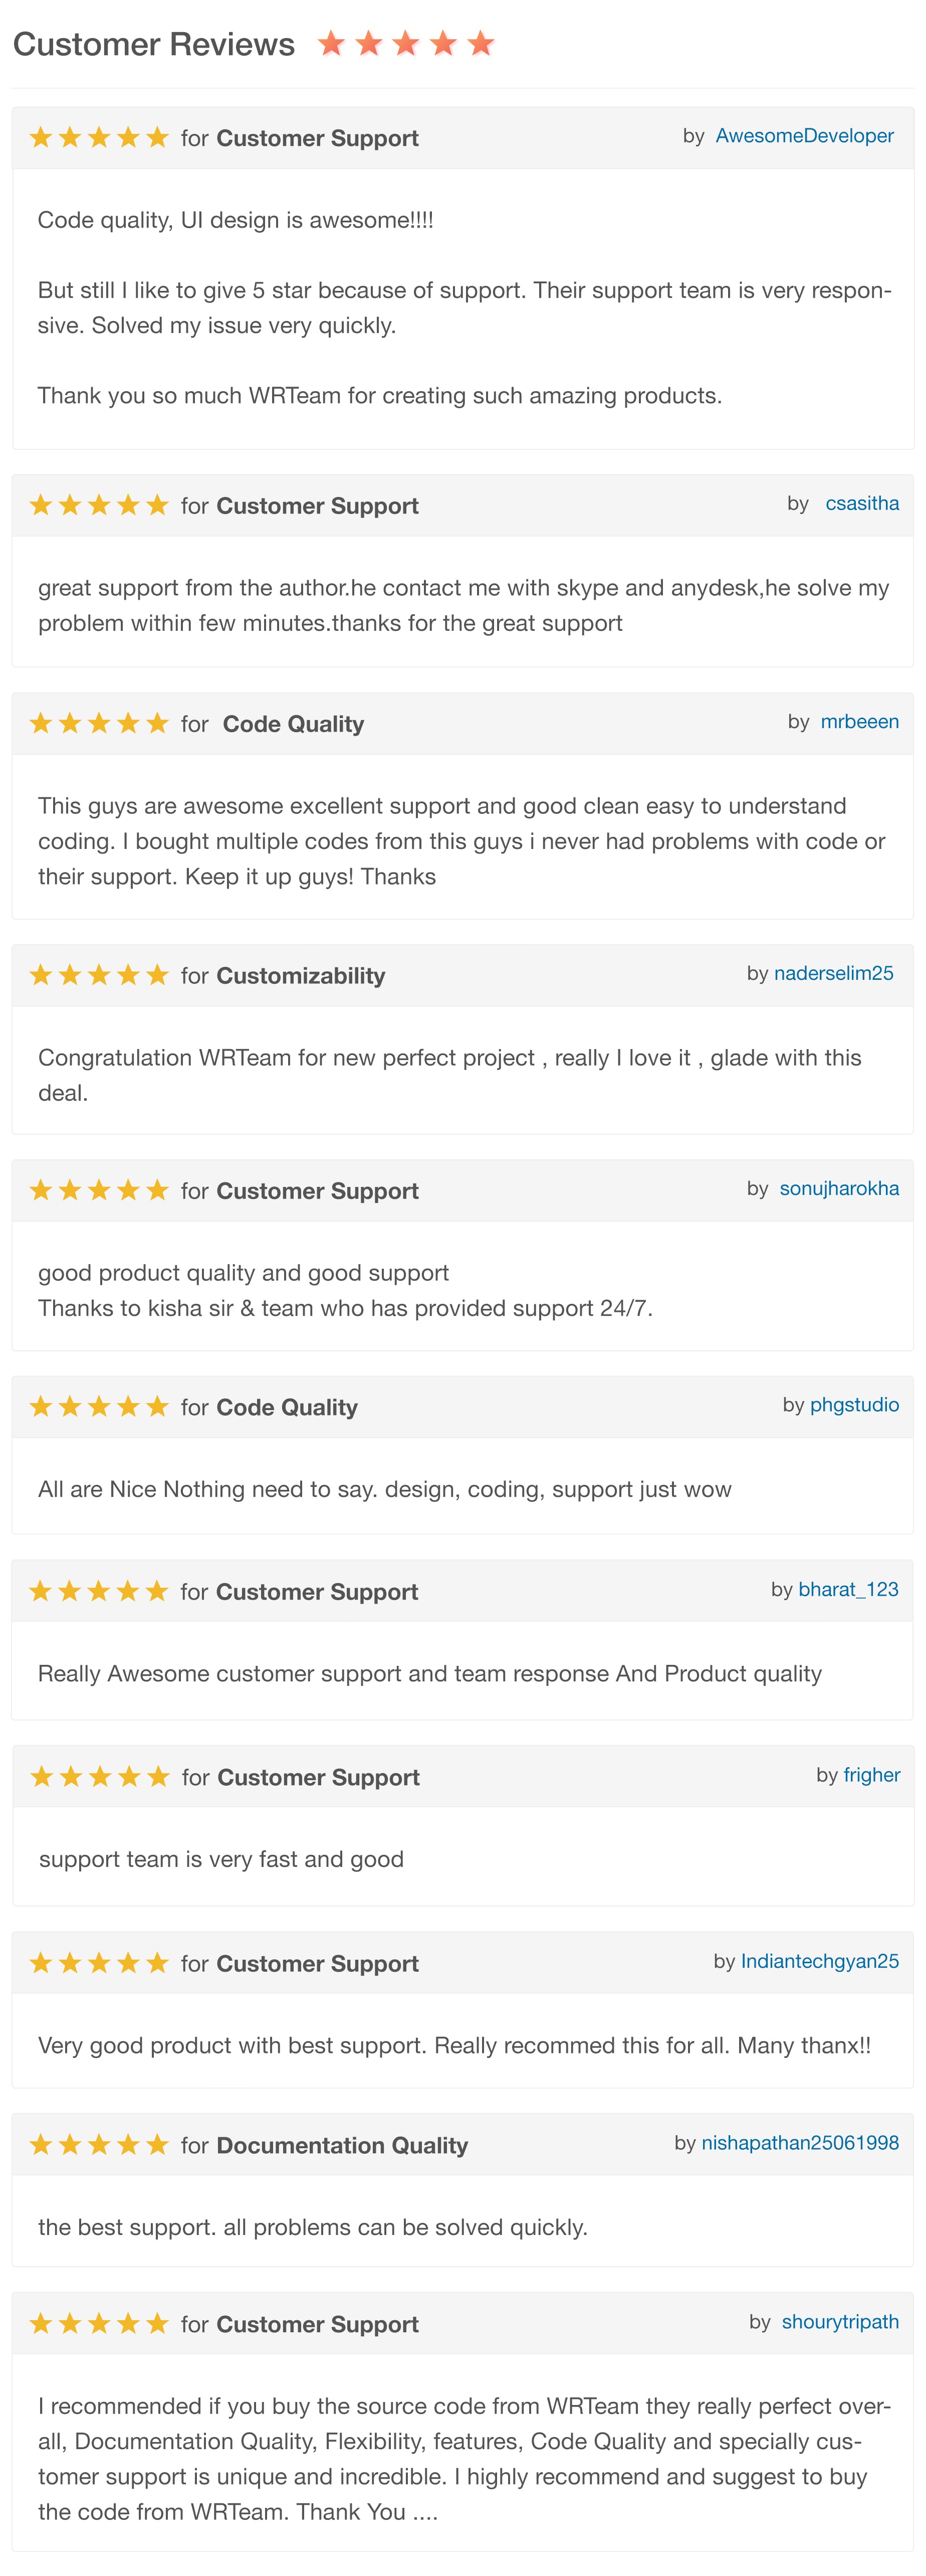
Task: Open the phgstudio author link
Action: pos(854,1405)
